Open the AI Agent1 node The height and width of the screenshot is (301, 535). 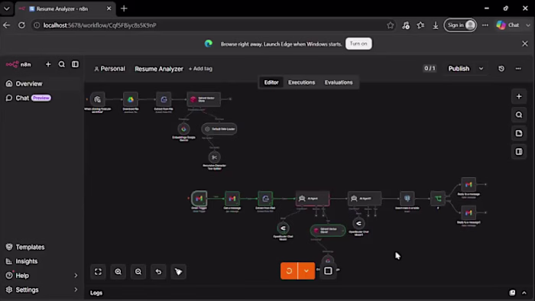tap(365, 199)
